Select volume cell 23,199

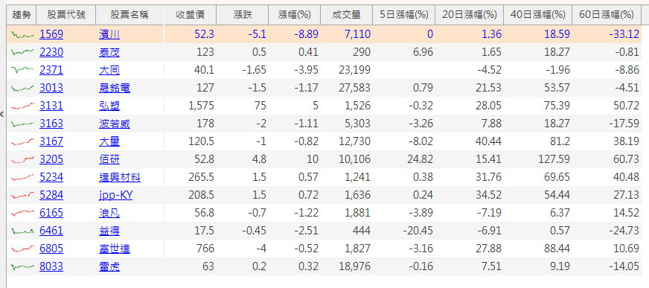(x=347, y=70)
